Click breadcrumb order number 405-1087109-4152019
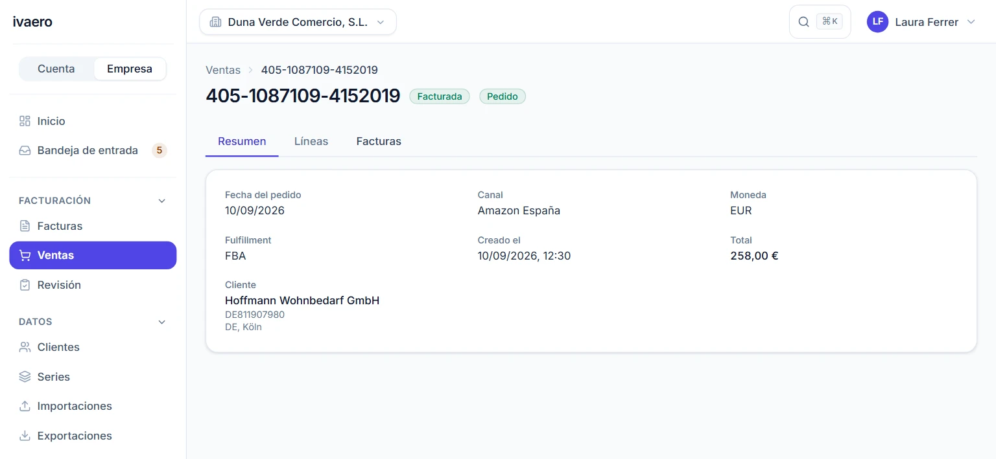996x459 pixels. (320, 70)
